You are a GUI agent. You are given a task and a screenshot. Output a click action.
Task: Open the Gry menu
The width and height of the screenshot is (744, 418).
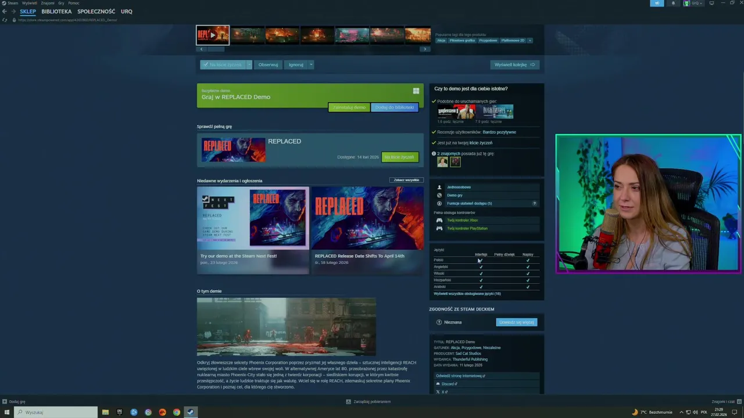[61, 3]
